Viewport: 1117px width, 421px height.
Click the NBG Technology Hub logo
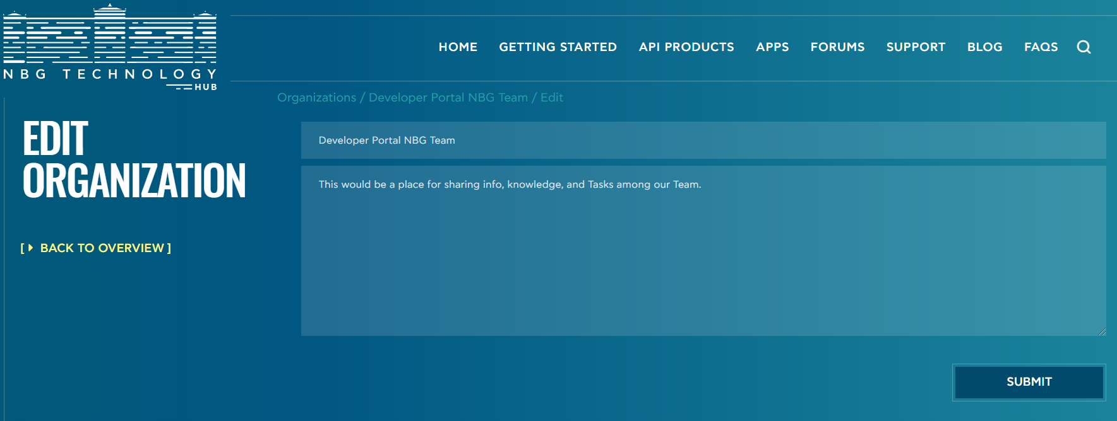[x=110, y=47]
